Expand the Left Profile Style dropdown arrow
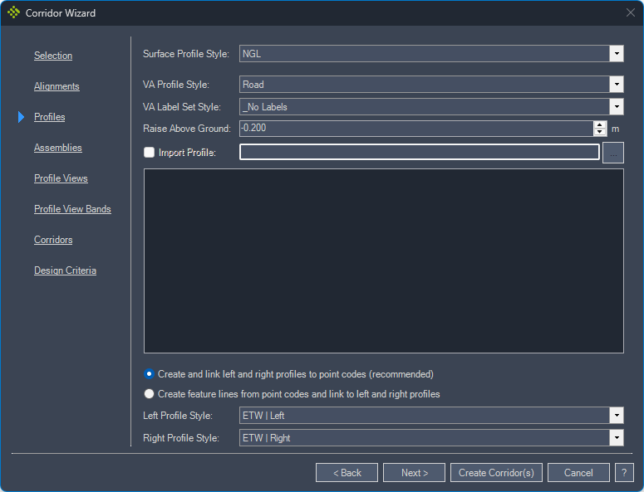 [x=617, y=416]
